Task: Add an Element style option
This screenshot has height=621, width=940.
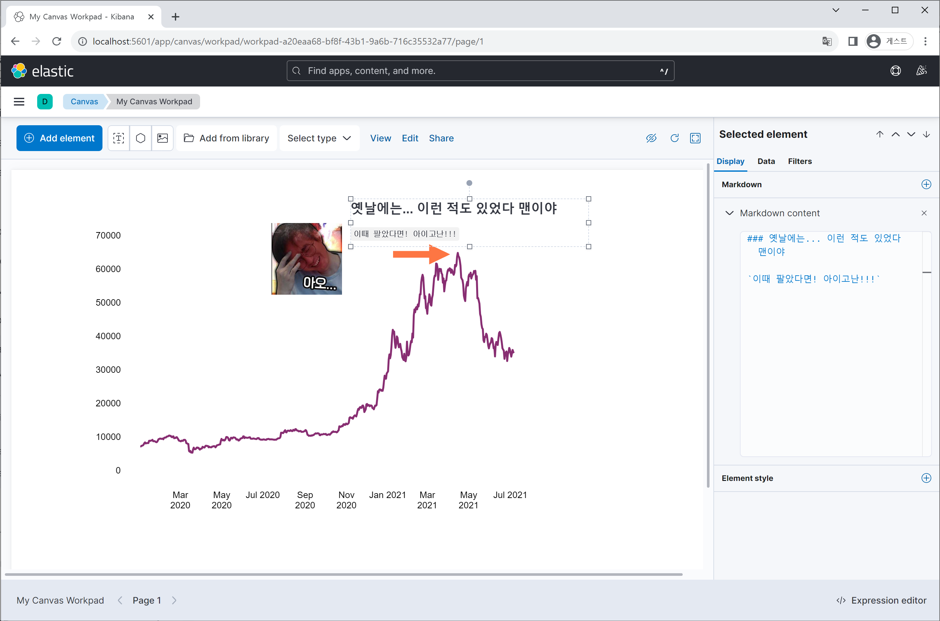Action: tap(926, 478)
